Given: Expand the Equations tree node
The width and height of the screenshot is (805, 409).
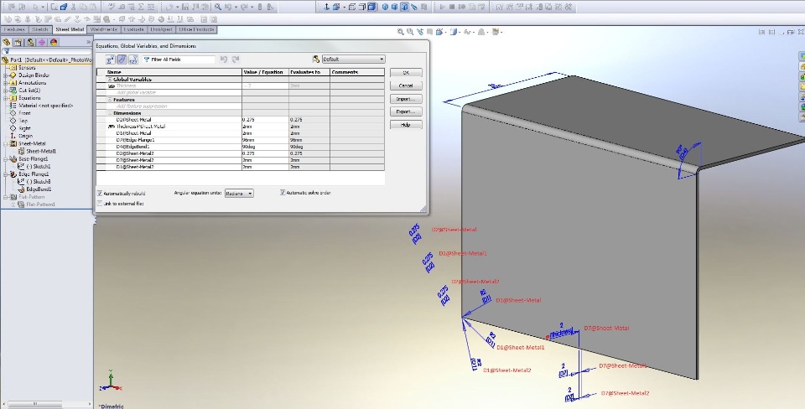Looking at the screenshot, I should click(x=6, y=98).
